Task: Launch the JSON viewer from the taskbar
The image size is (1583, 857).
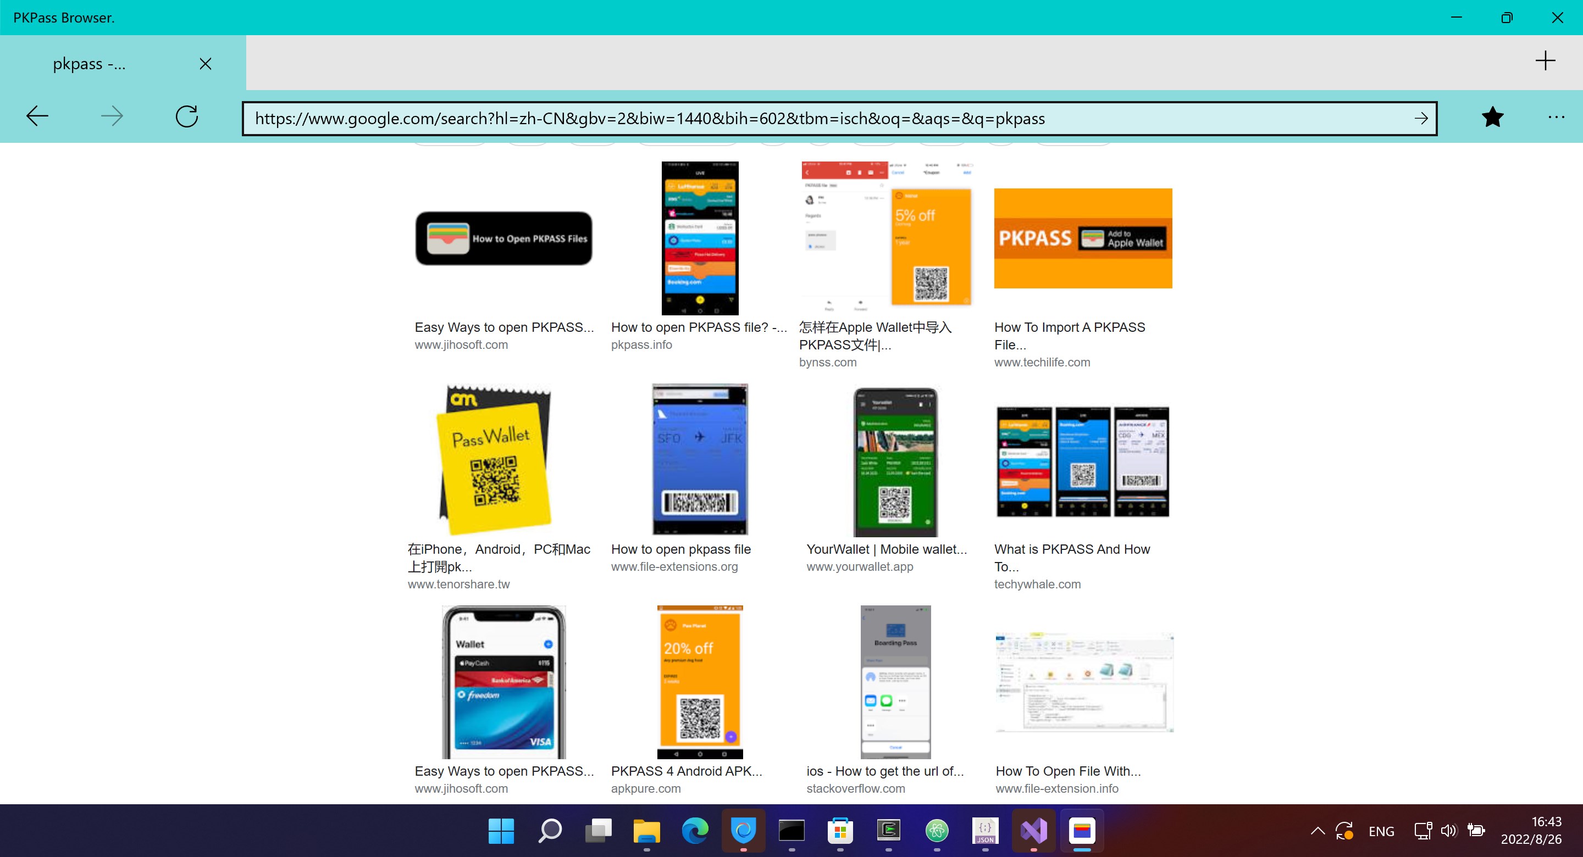Action: (986, 831)
